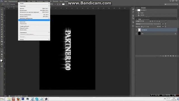The image size is (179, 101).
Task: Open the Файл menu
Action: pos(6,1)
